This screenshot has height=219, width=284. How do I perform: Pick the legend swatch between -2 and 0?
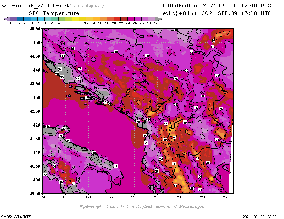(41, 19)
